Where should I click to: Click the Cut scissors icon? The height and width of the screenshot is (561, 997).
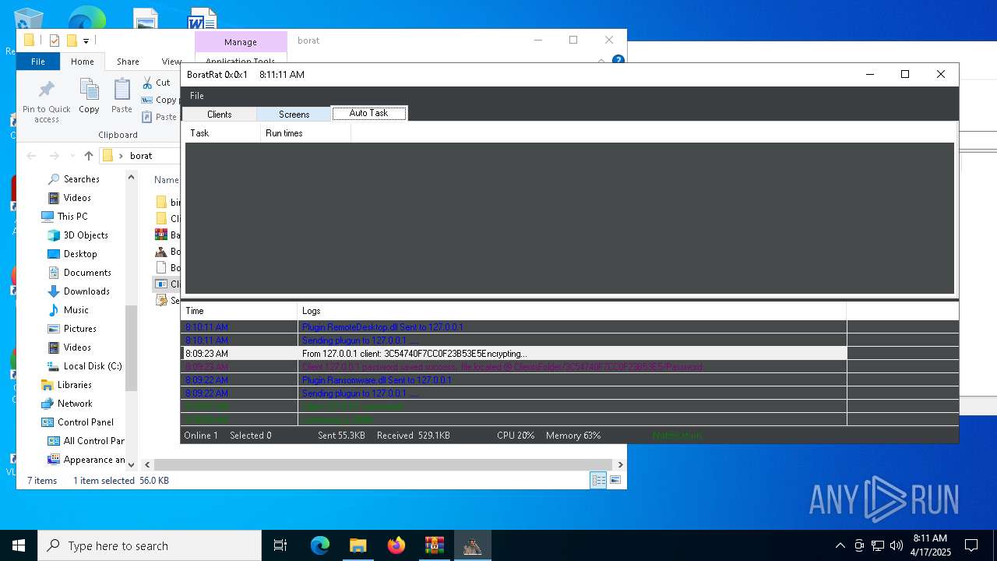click(x=147, y=83)
